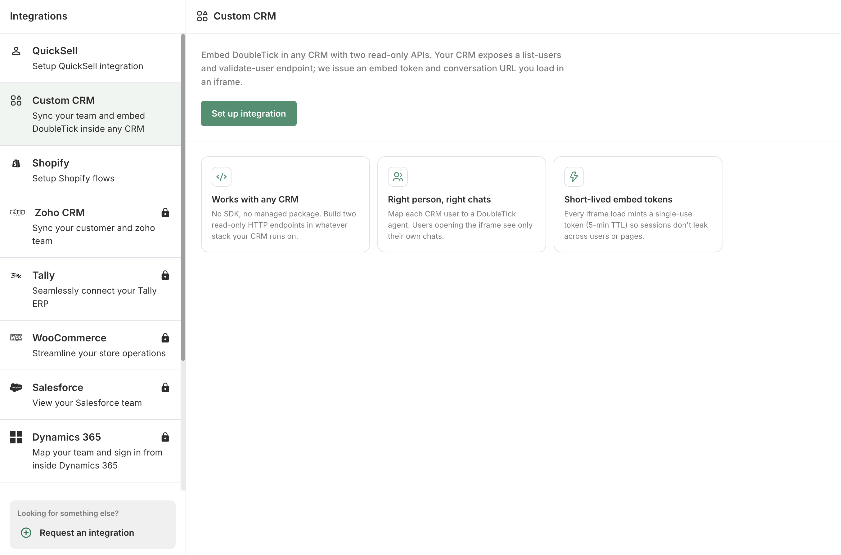Click the Custom CRM header icon
Screen dimensions: 841x555
point(202,16)
